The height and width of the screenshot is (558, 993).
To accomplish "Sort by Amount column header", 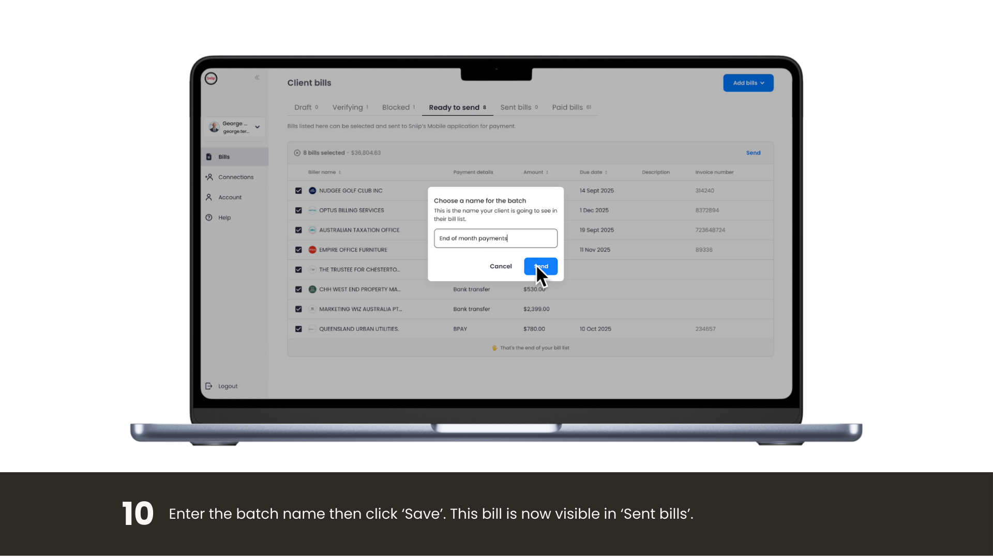I will point(535,173).
